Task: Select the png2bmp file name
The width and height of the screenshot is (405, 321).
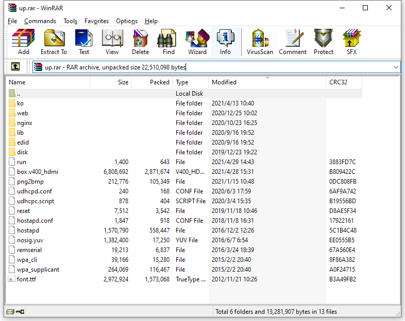Action: click(30, 182)
